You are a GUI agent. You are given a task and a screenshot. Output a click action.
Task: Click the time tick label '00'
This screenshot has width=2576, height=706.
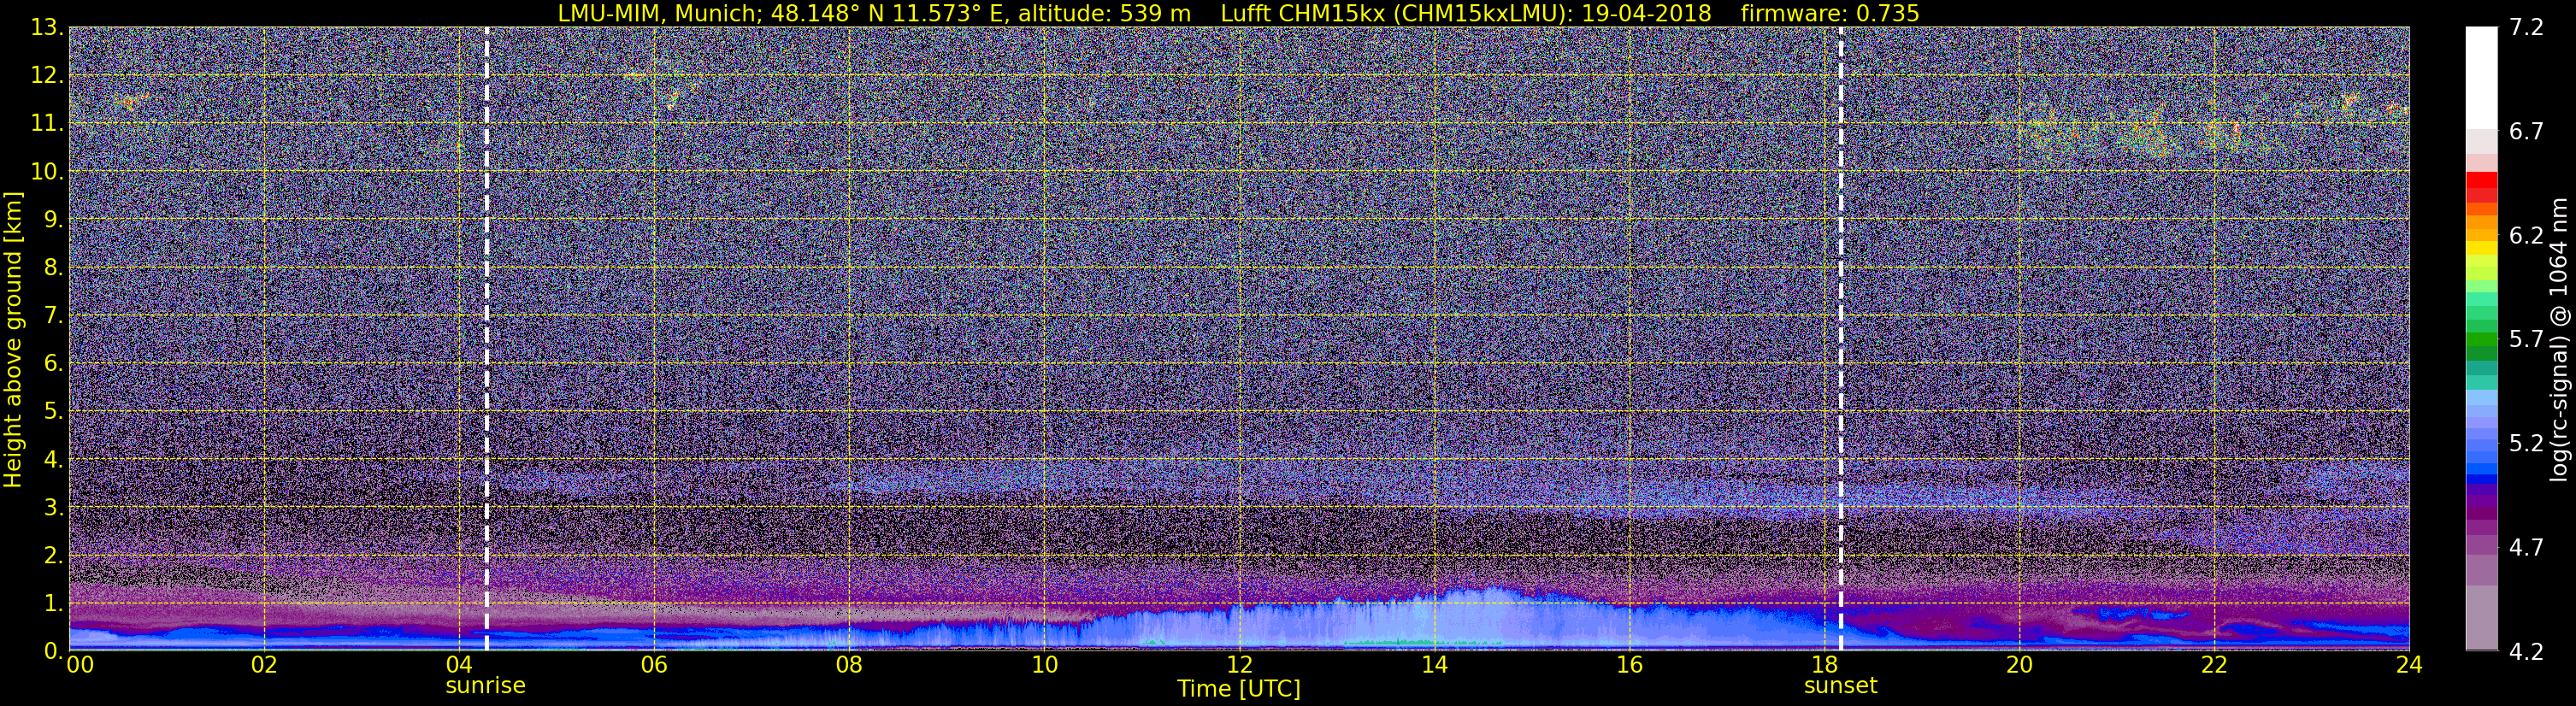click(80, 665)
